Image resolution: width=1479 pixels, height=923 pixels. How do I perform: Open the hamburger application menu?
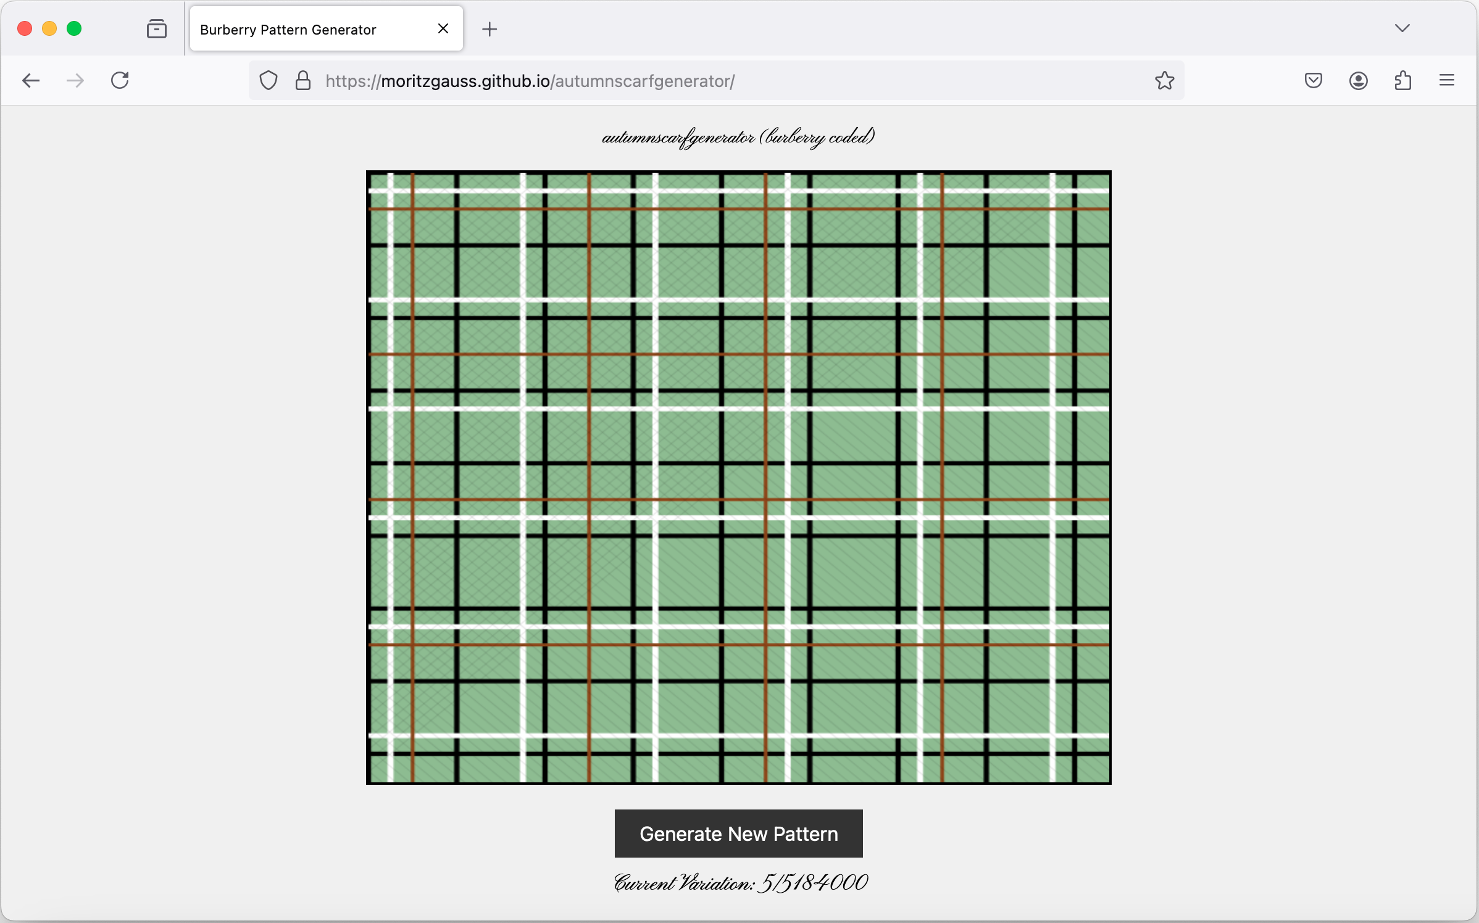tap(1447, 81)
